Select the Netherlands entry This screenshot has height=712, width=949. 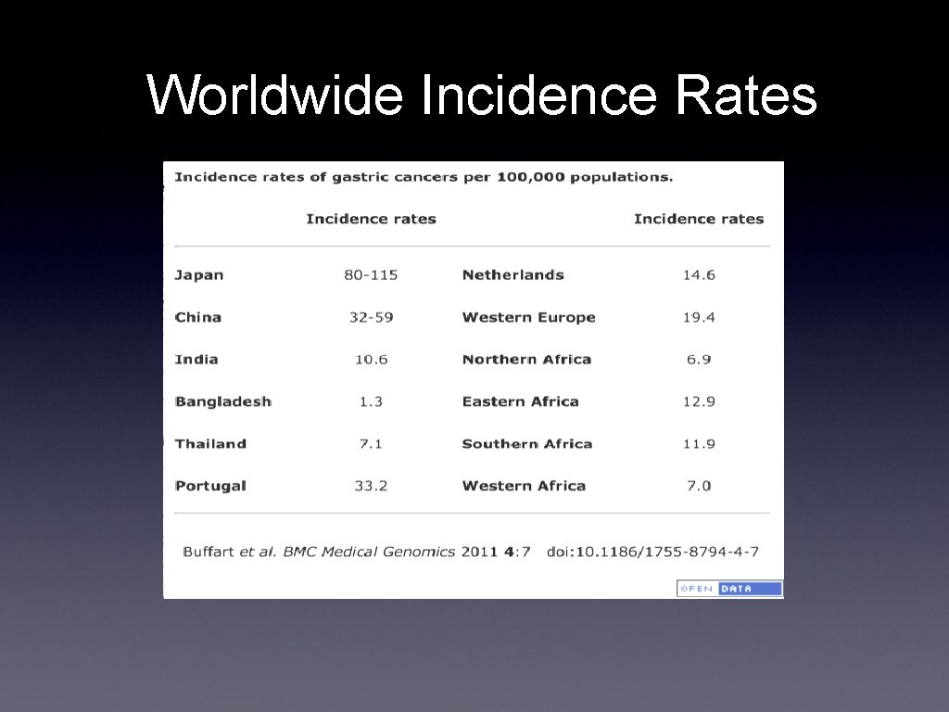pos(512,274)
